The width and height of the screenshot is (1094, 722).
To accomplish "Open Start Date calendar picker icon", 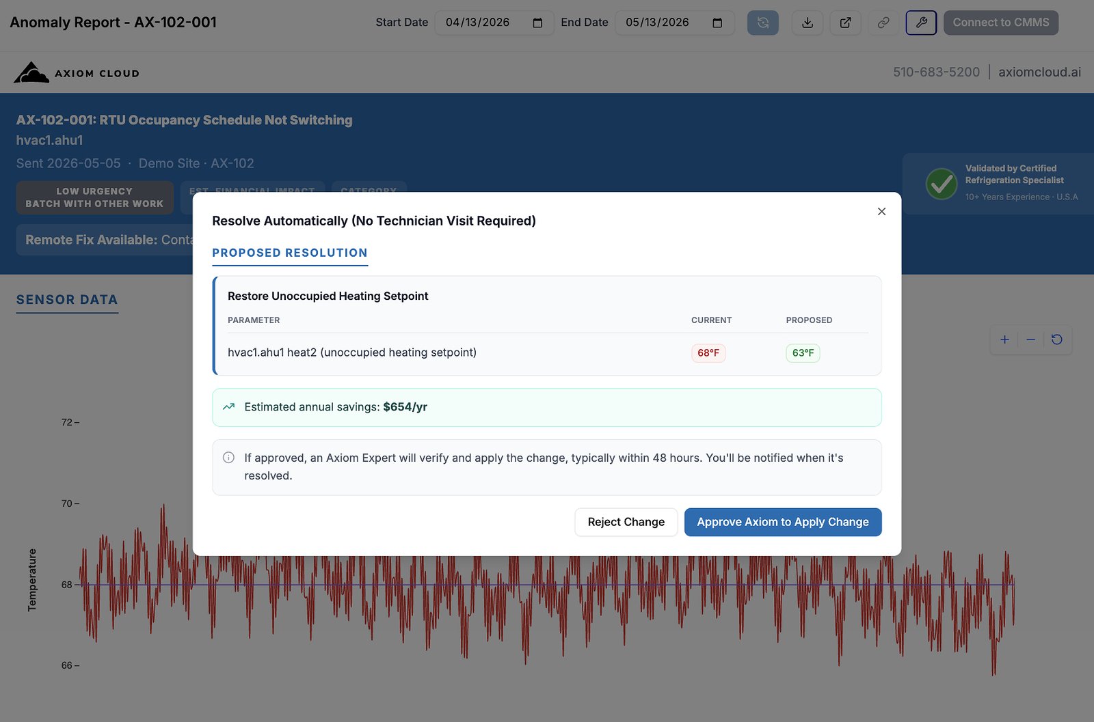I will click(x=537, y=23).
